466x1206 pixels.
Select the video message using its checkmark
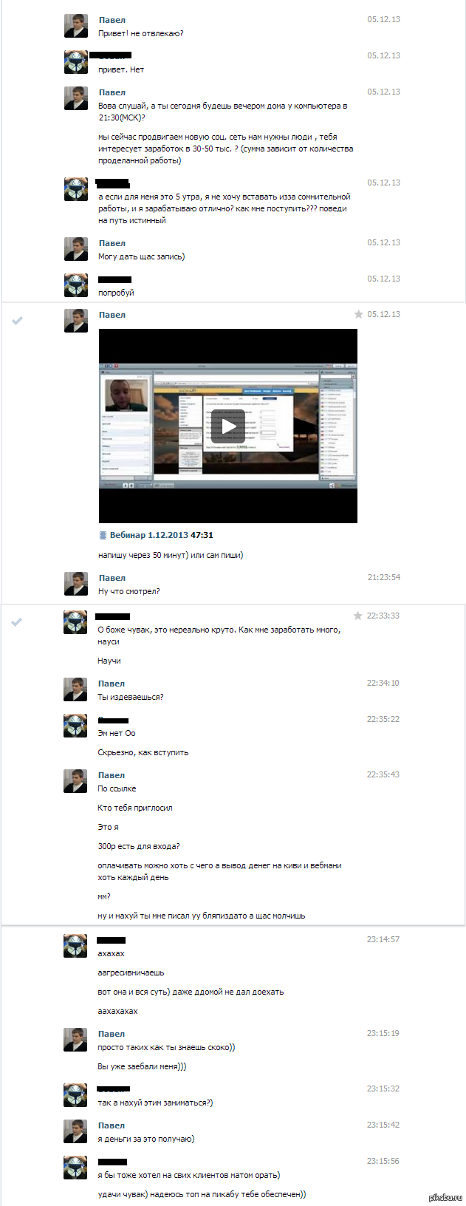(x=18, y=320)
